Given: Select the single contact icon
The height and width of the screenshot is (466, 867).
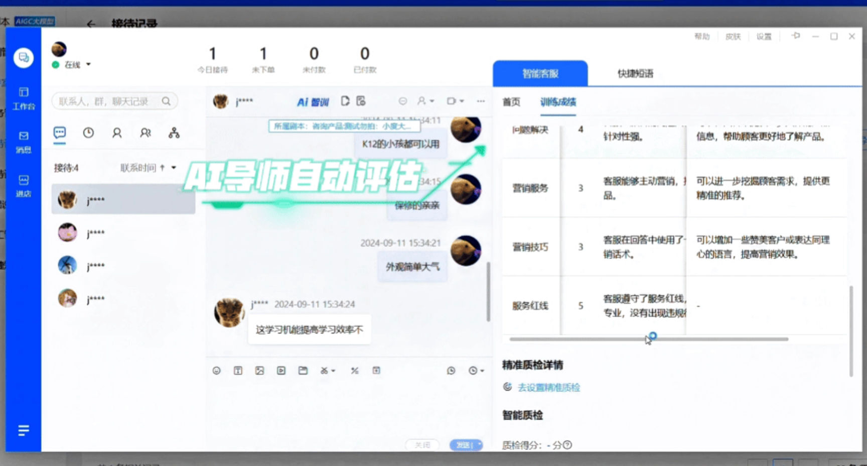Looking at the screenshot, I should pyautogui.click(x=117, y=133).
